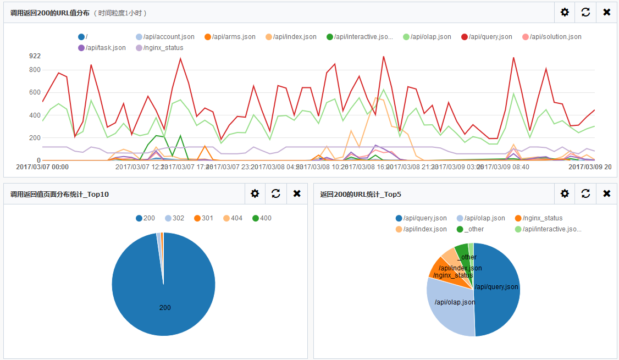Image resolution: width=619 pixels, height=360 pixels.
Task: Close the Top10 status code pie panel
Action: [x=297, y=193]
